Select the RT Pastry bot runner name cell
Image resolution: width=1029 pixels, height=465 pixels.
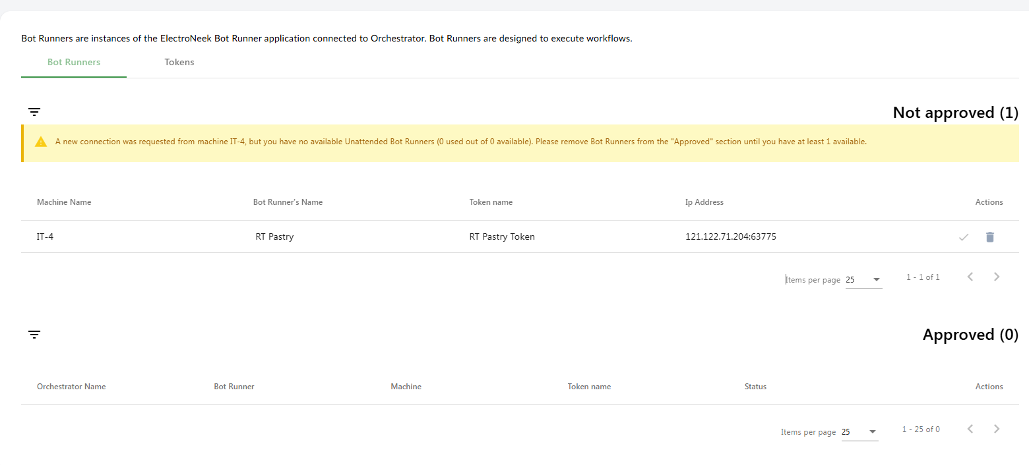click(274, 236)
